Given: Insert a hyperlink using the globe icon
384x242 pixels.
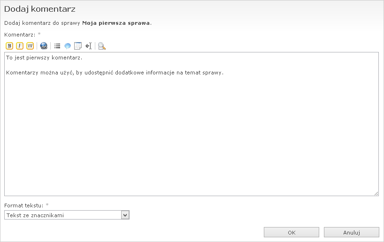Looking at the screenshot, I should tap(44, 46).
